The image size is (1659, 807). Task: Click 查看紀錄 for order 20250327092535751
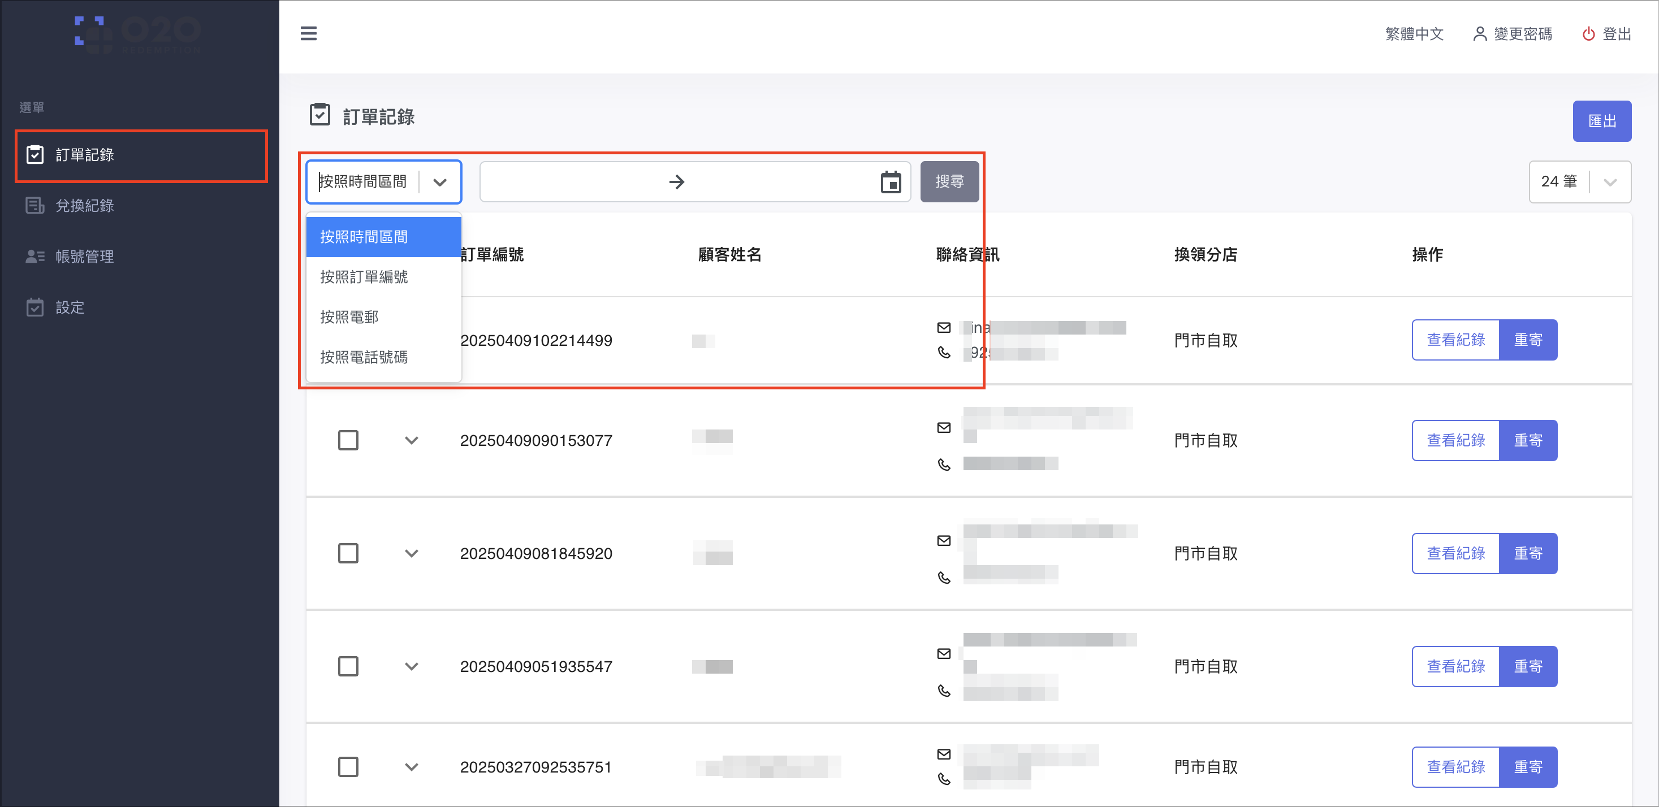tap(1455, 766)
